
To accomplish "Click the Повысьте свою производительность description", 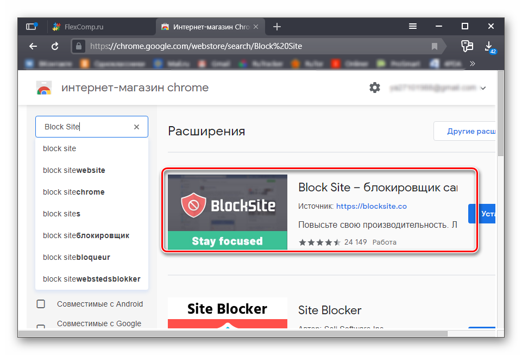I will pos(378,225).
